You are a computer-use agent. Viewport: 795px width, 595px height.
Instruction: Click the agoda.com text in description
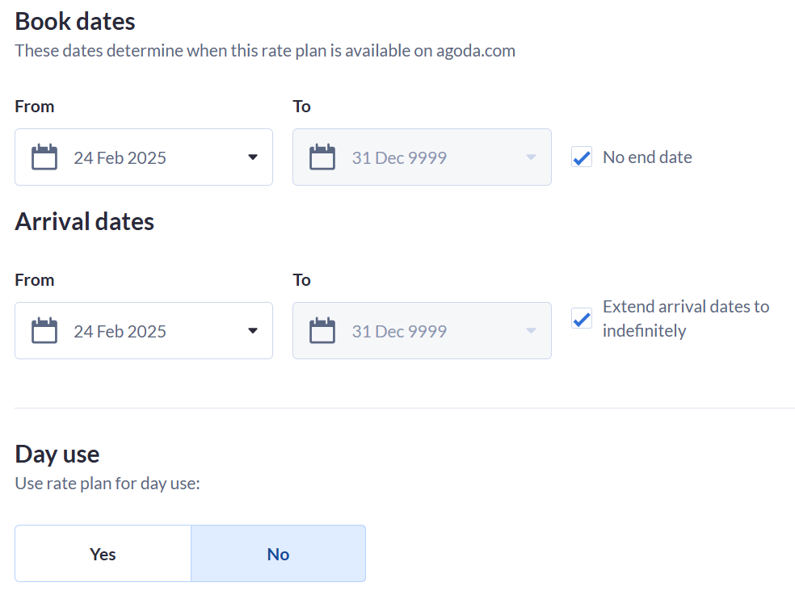476,51
